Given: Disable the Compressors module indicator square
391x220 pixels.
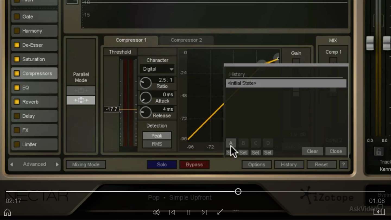Looking at the screenshot, I should [x=17, y=73].
